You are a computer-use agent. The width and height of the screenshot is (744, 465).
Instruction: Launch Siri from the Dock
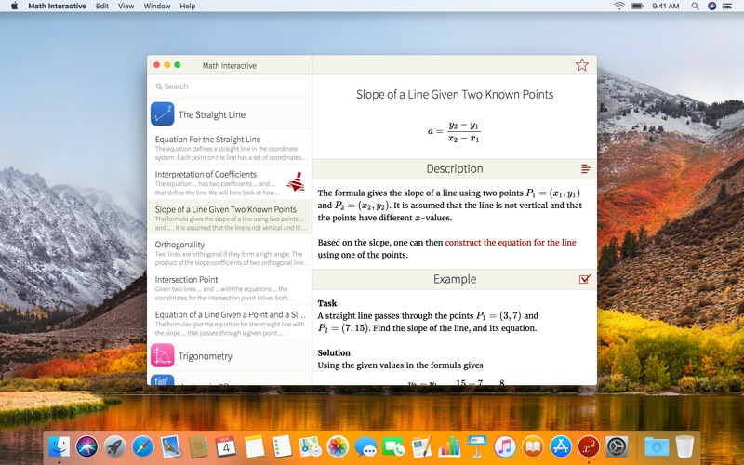[x=86, y=446]
